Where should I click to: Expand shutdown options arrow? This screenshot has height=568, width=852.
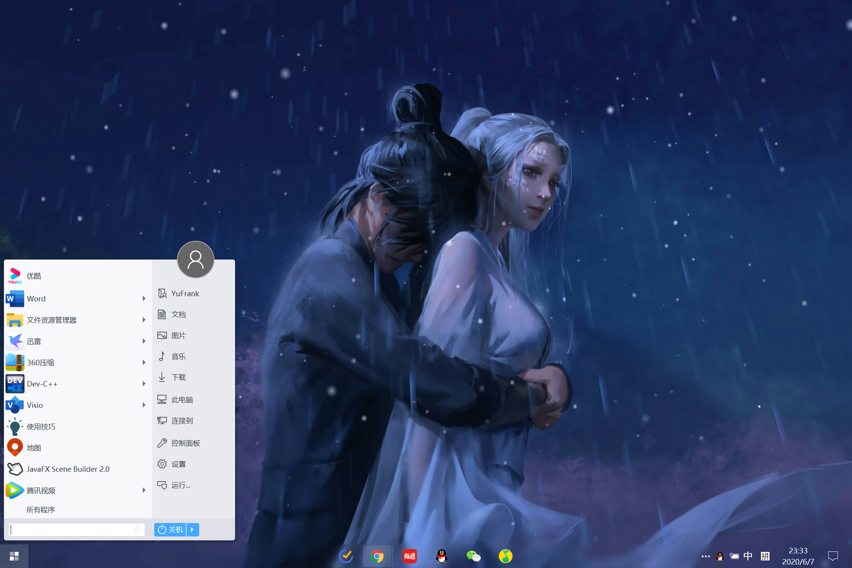click(x=192, y=529)
